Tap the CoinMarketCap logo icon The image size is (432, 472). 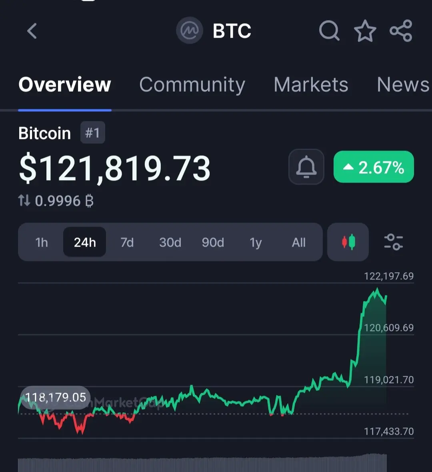(190, 30)
